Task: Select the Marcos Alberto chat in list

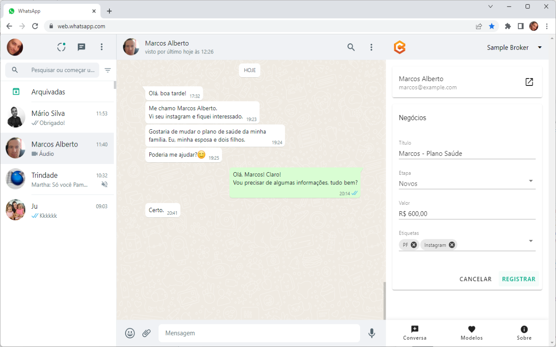Action: pos(57,148)
